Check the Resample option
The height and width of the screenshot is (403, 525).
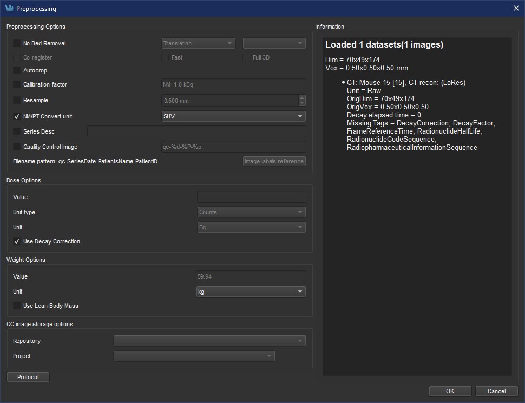tap(16, 100)
